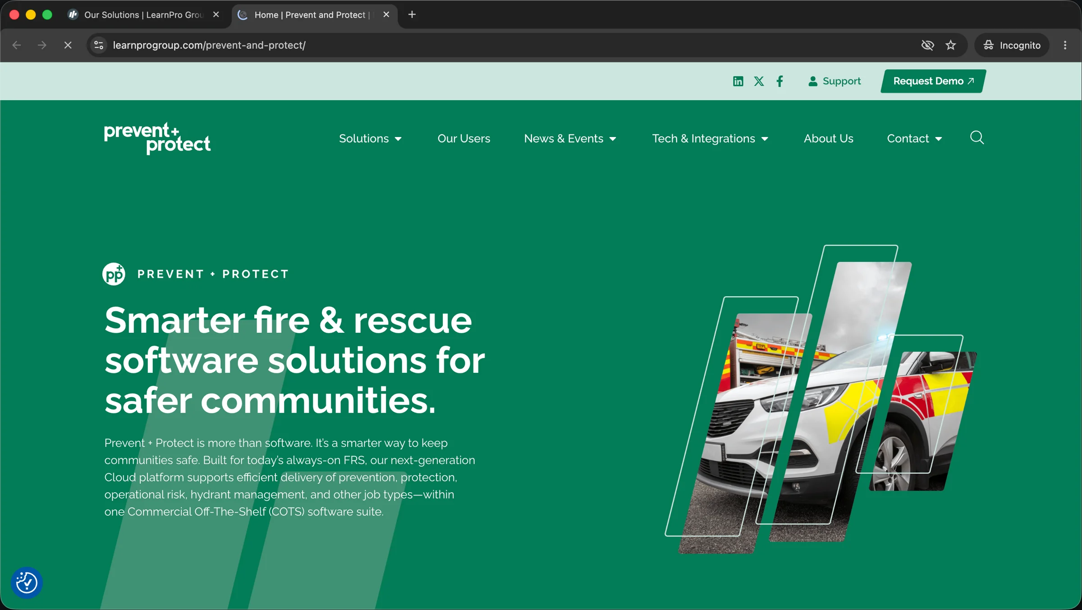Close the Our Solutions LearnPro tab
The image size is (1082, 610).
(216, 15)
